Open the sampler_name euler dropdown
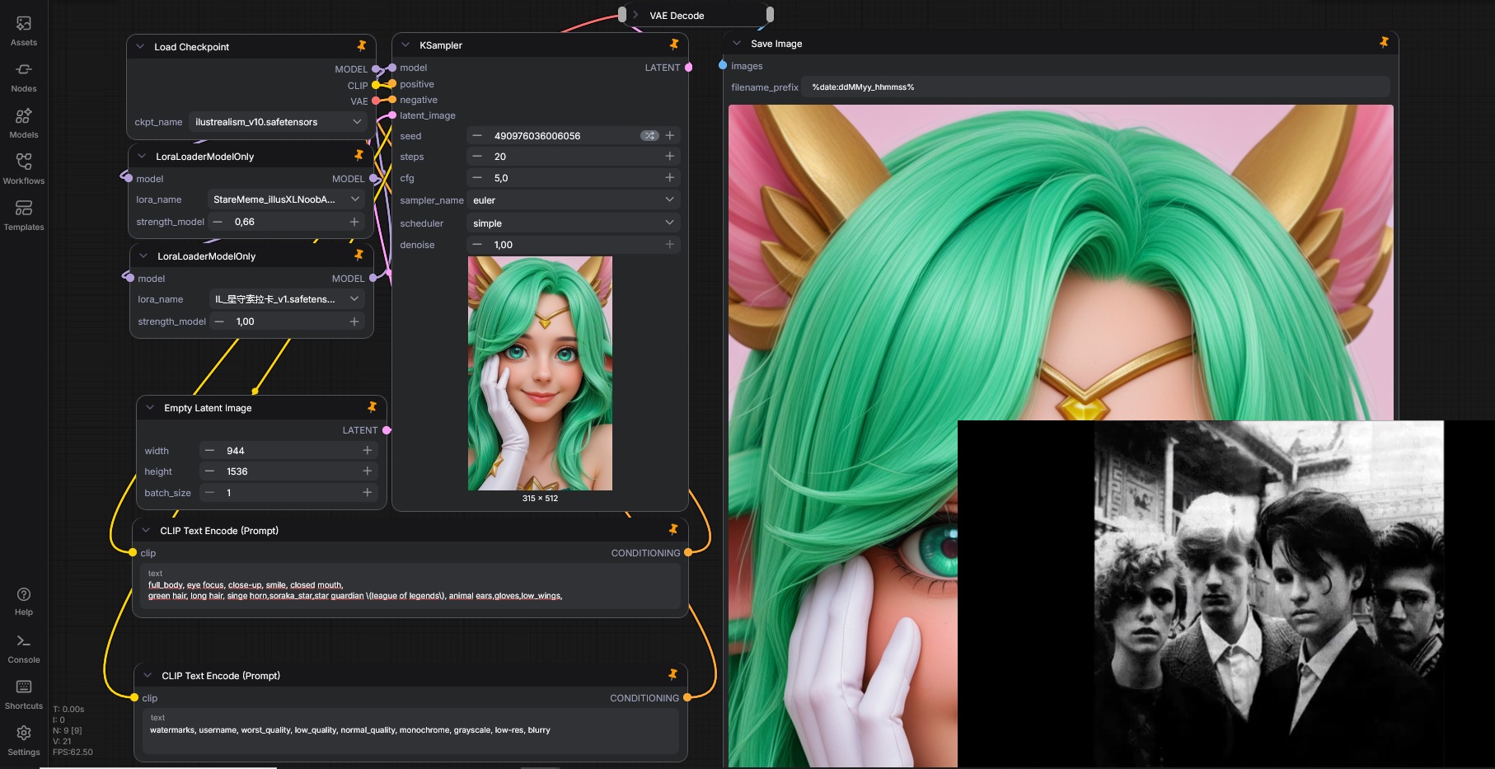The image size is (1495, 769). tap(573, 200)
